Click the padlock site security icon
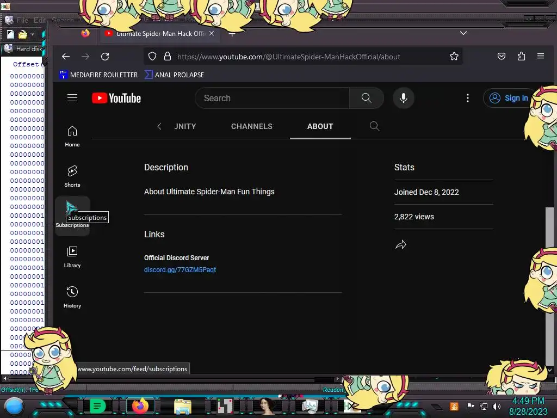The width and height of the screenshot is (557, 418). pos(168,56)
